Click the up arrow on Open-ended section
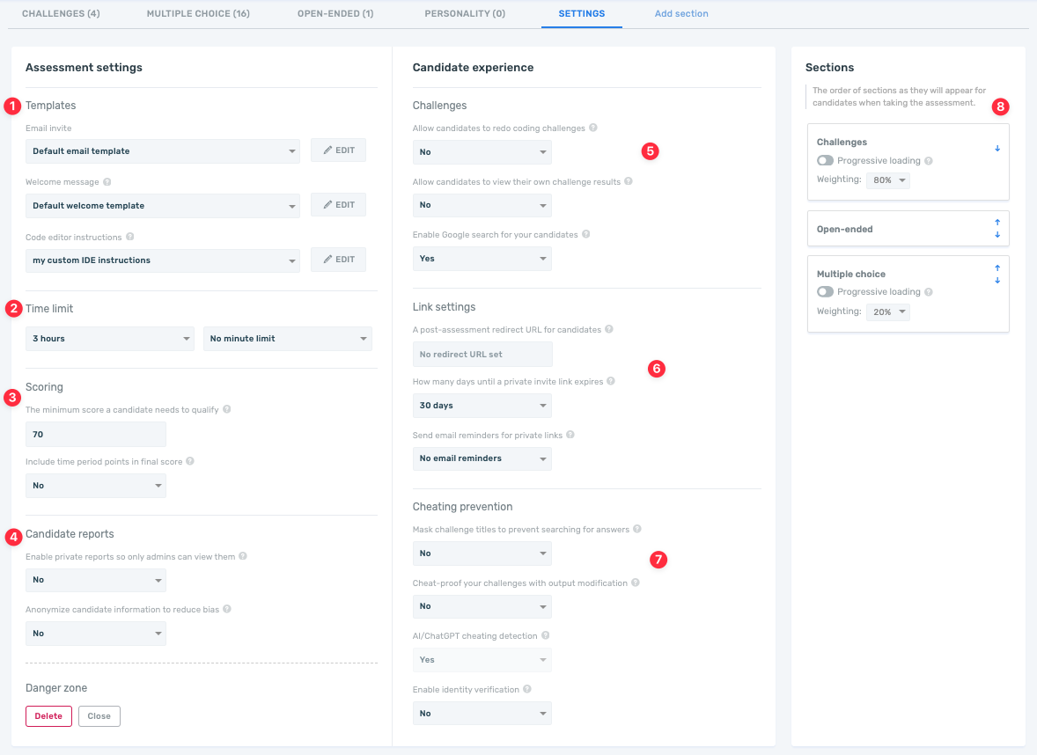This screenshot has height=755, width=1037. pos(997,224)
